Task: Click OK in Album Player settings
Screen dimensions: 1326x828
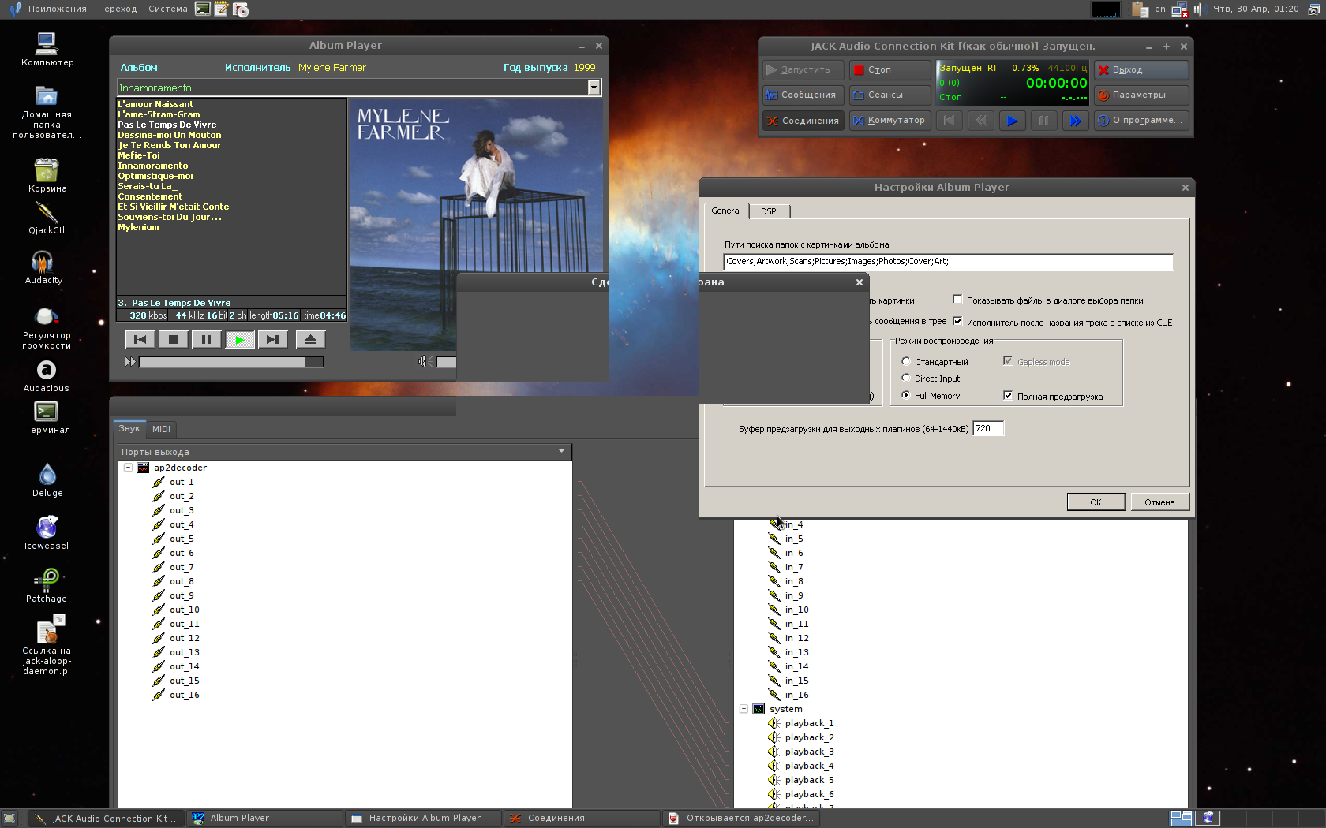Action: pyautogui.click(x=1096, y=502)
